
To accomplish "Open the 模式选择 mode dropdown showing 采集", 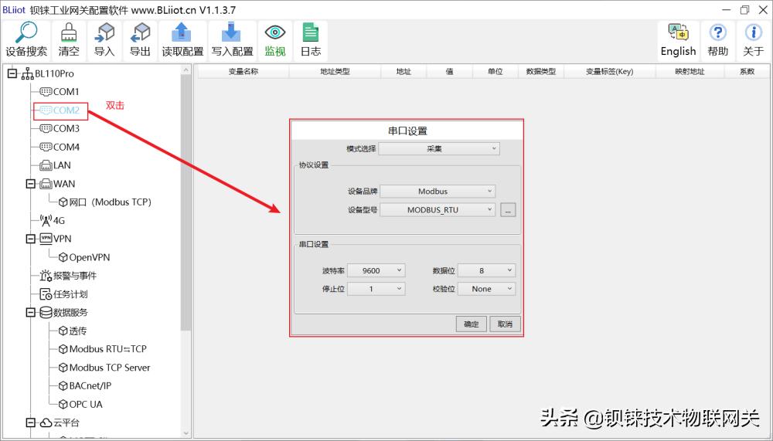I will 439,149.
